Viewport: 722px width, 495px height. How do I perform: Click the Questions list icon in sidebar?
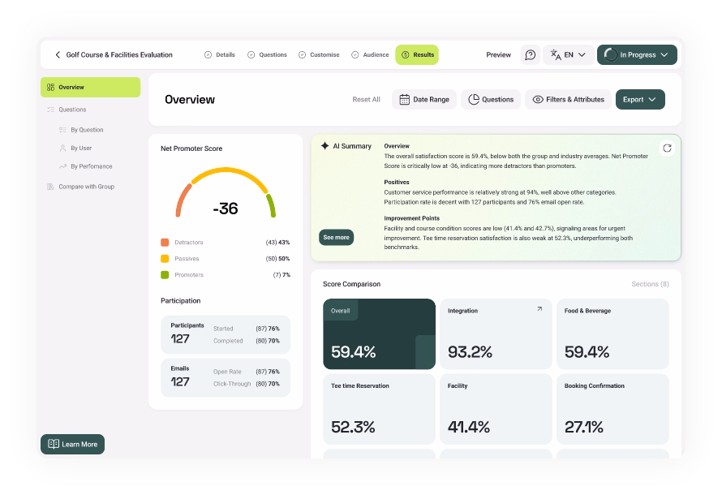(x=50, y=110)
